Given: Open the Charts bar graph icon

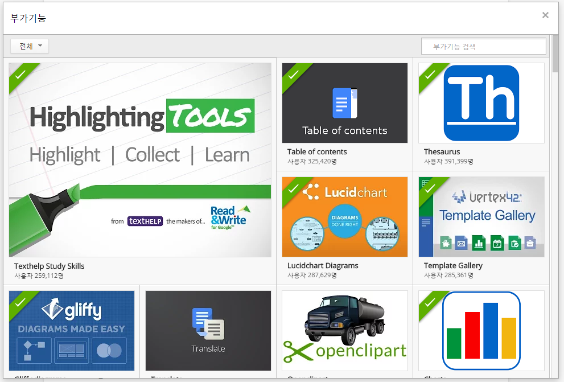Looking at the screenshot, I should pos(481,331).
